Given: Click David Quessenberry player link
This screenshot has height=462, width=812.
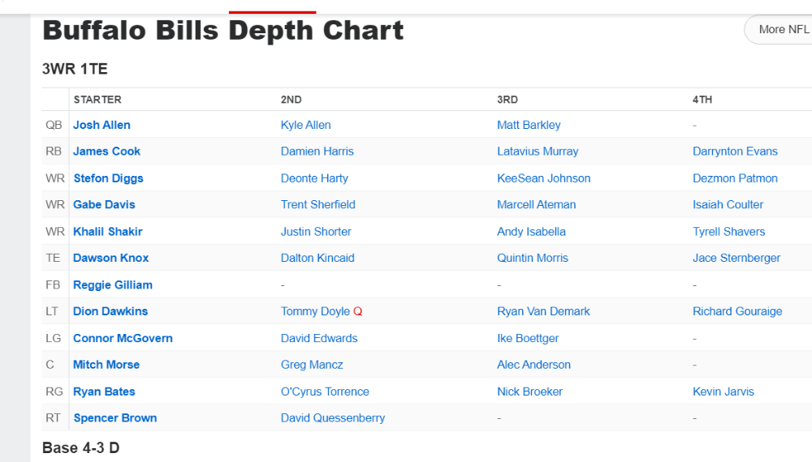Looking at the screenshot, I should coord(332,417).
